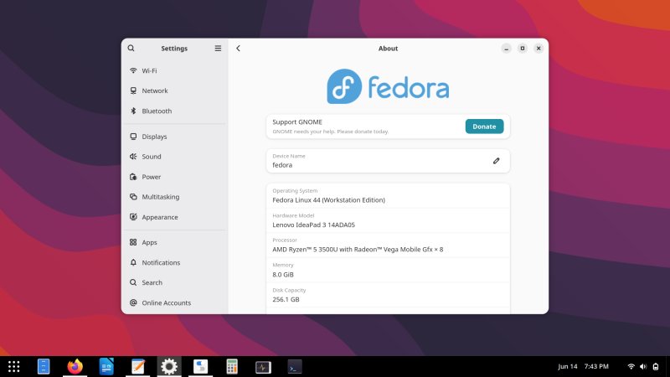Screen dimensions: 670x377
Task: Click the Support GNOME banner text
Action: [x=297, y=121]
